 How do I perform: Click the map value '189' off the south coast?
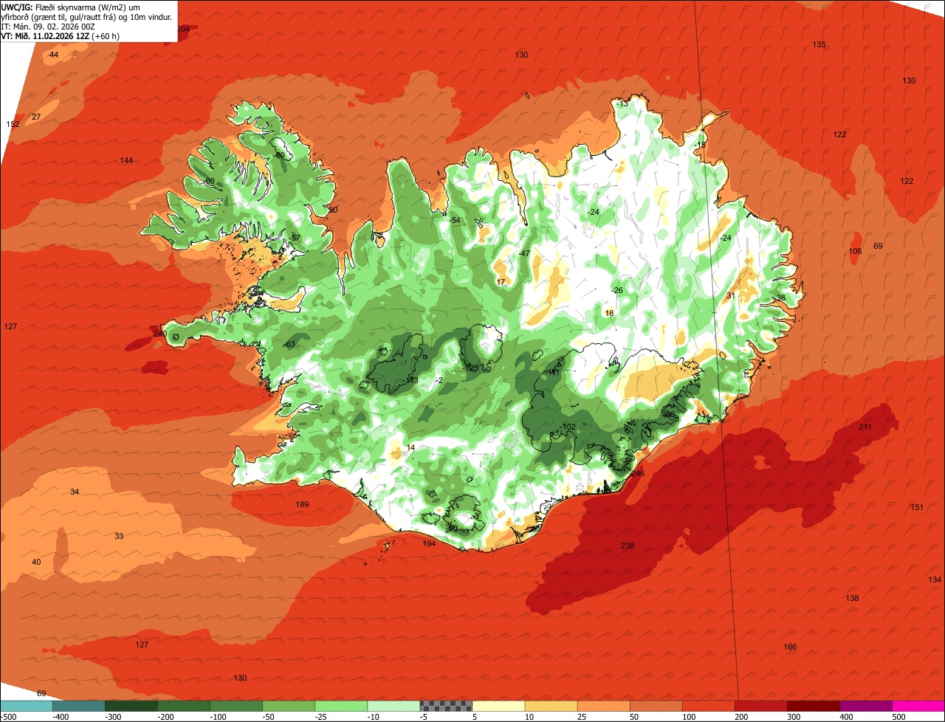(x=302, y=504)
